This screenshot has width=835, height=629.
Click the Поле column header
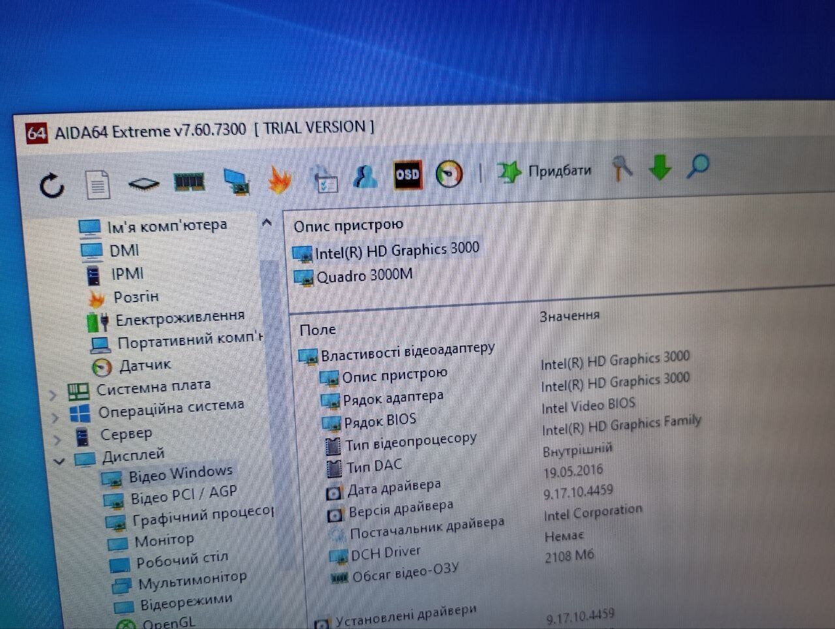click(x=318, y=330)
